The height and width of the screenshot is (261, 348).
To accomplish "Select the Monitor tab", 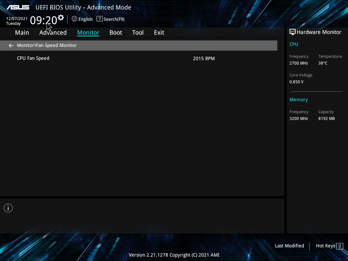I will point(88,33).
